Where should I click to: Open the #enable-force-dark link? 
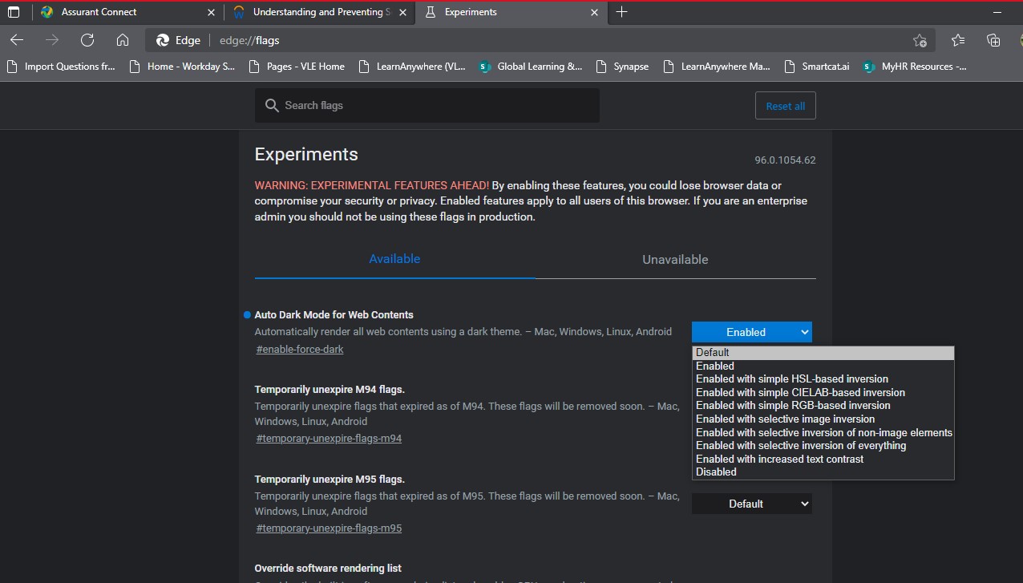[300, 350]
